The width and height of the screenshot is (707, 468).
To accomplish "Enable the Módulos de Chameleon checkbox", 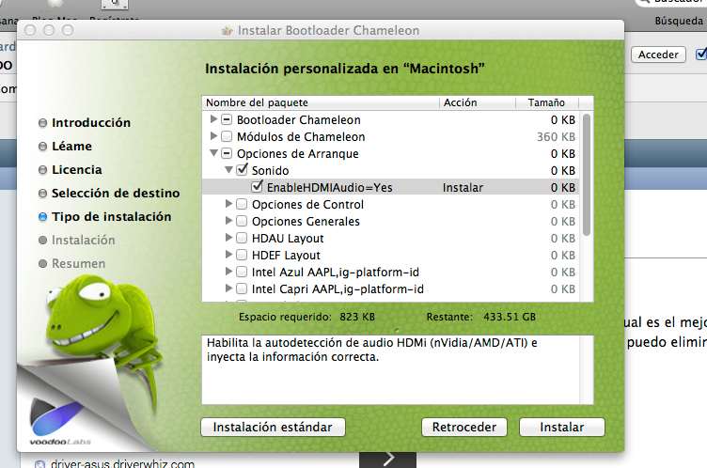I will tap(227, 136).
